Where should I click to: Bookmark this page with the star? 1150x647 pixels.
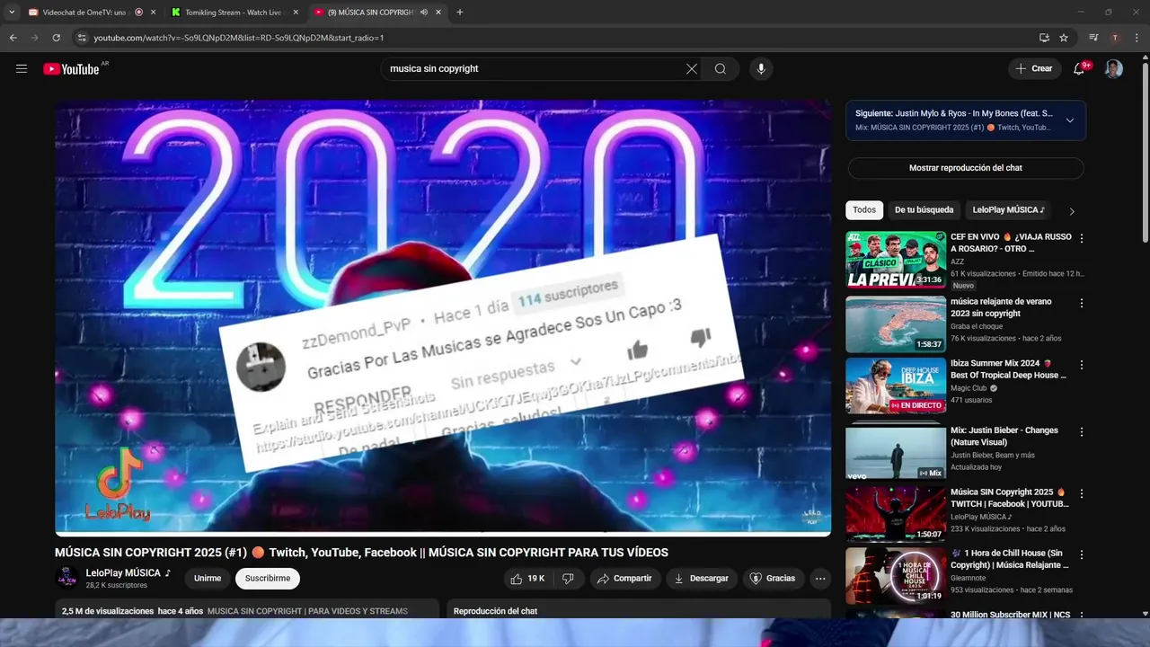click(x=1064, y=38)
